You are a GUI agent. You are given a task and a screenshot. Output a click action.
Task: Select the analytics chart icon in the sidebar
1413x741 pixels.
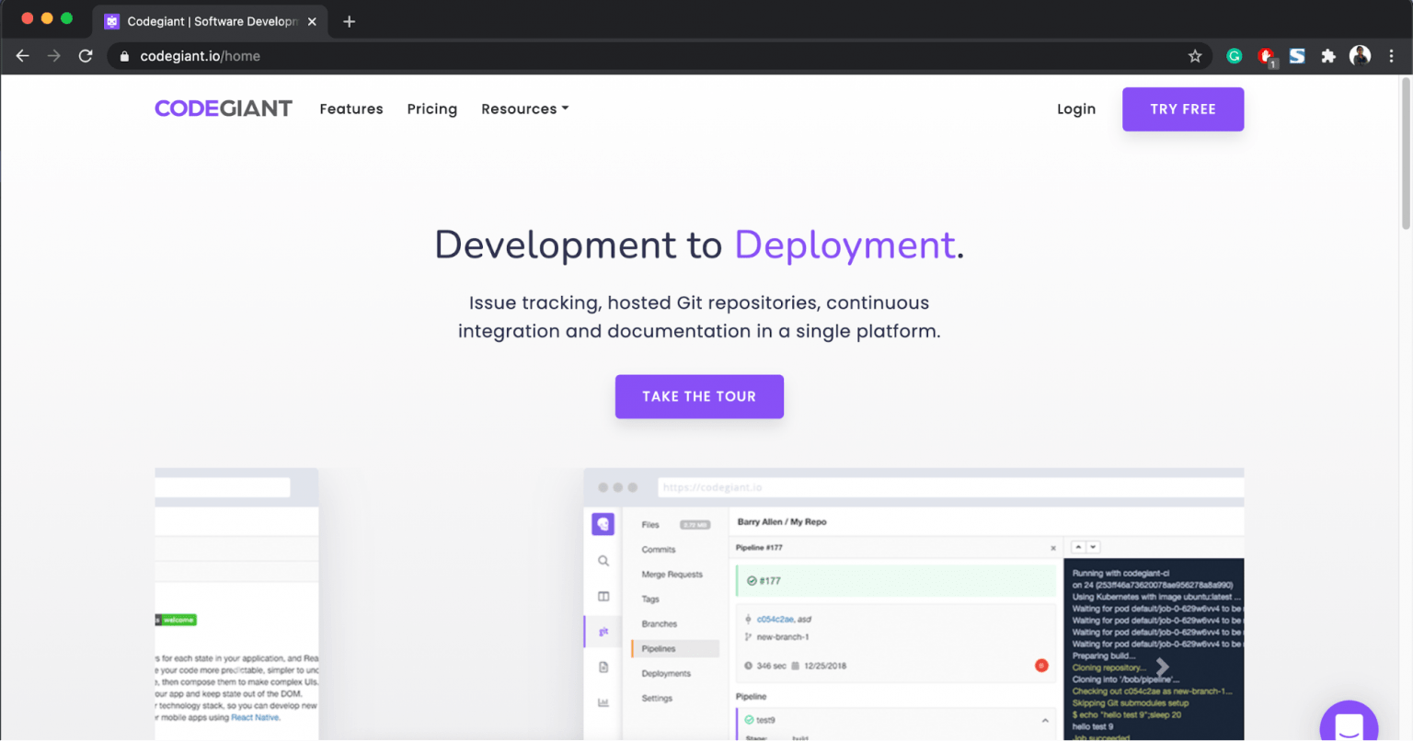click(x=603, y=700)
